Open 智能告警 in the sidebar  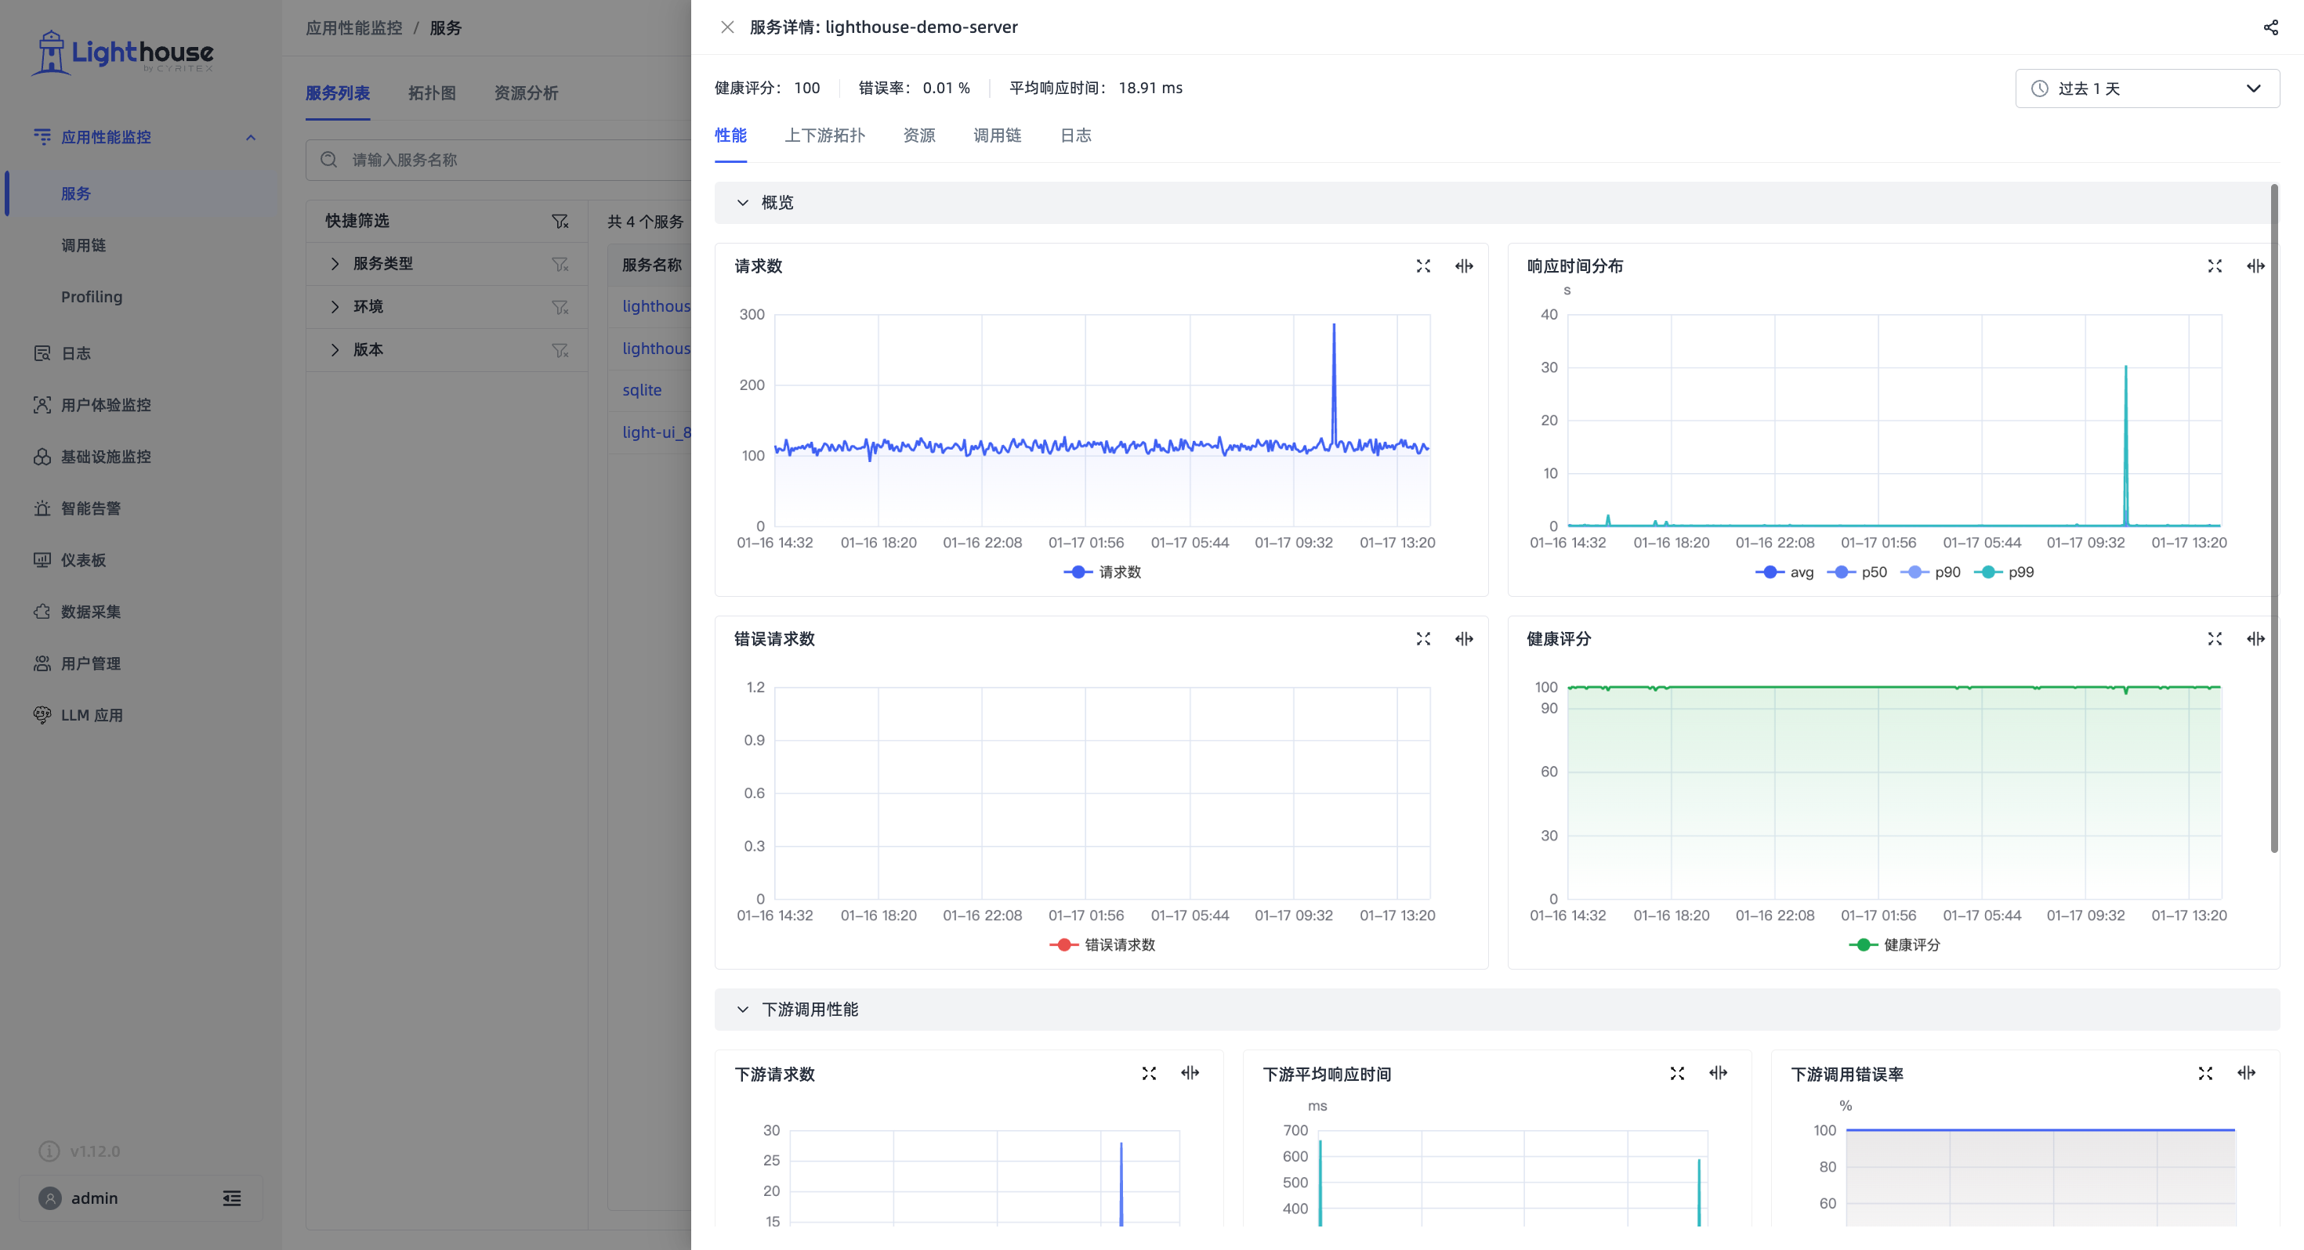tap(90, 508)
